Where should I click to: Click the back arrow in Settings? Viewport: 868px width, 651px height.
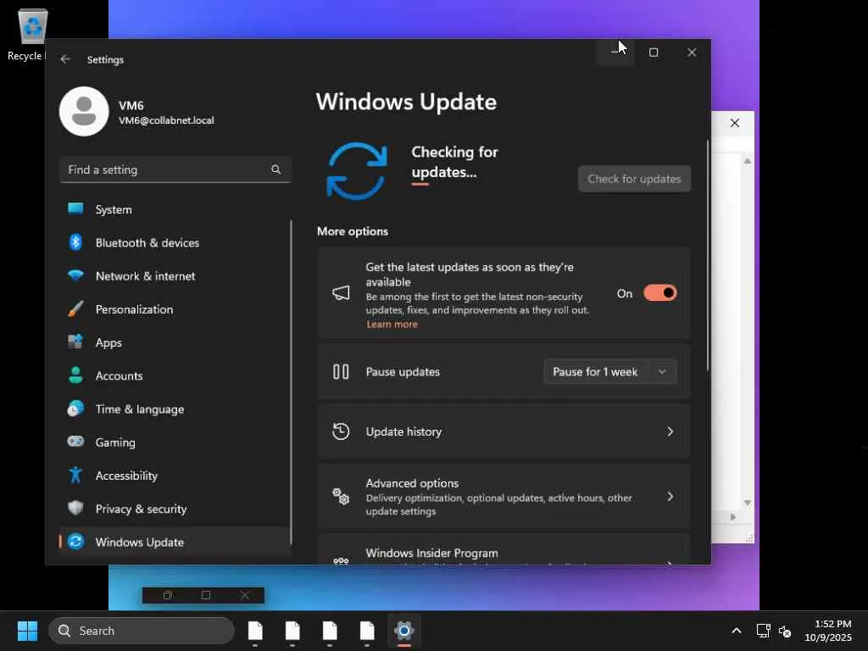65,59
